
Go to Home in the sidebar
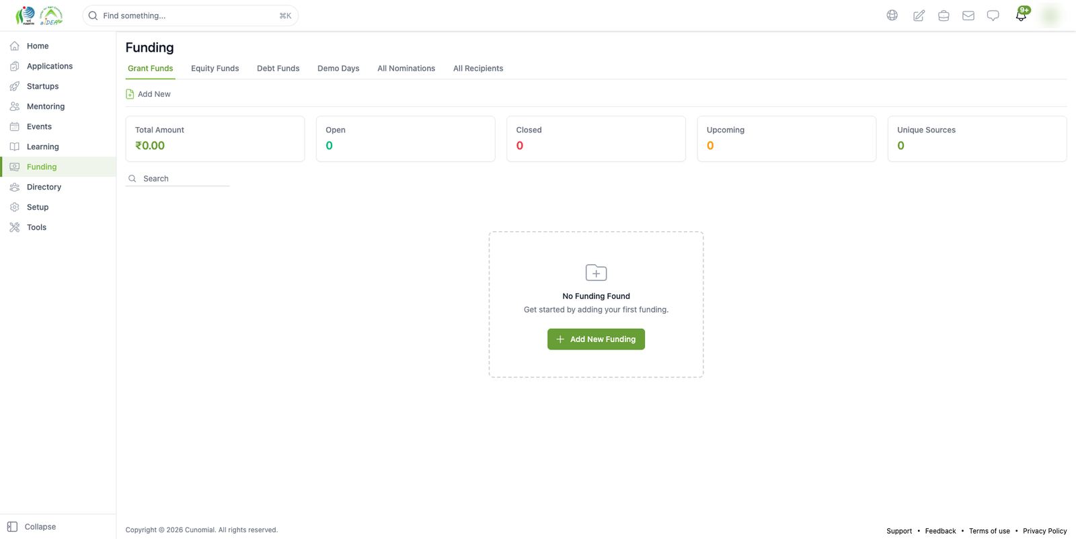(x=58, y=46)
